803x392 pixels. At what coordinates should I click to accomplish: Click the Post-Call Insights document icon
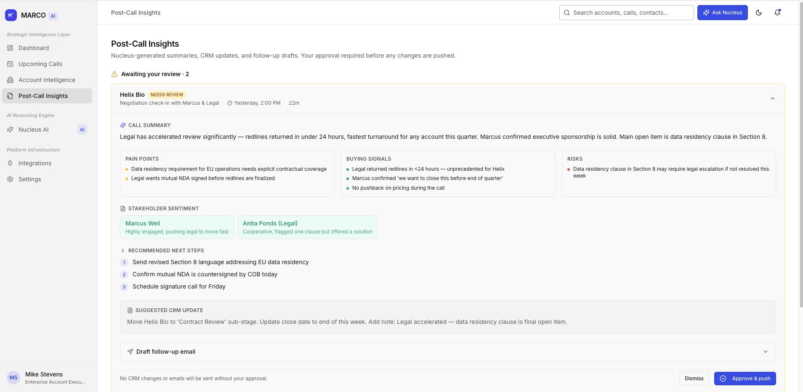coord(10,96)
